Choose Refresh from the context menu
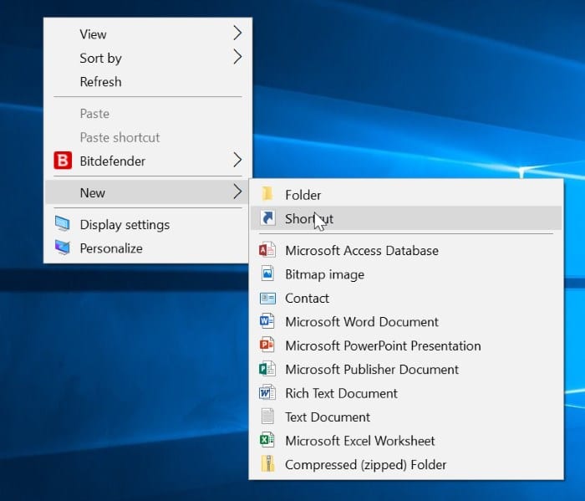Viewport: 585px width, 501px height. pos(147,81)
